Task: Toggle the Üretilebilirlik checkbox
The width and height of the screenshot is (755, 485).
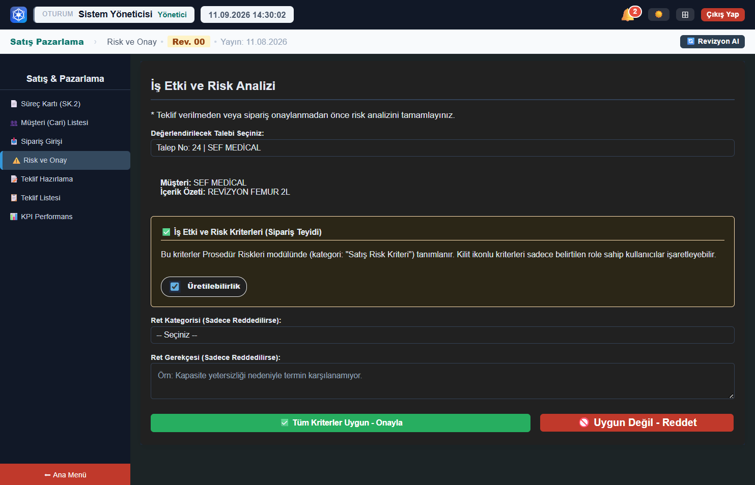Action: coord(175,287)
